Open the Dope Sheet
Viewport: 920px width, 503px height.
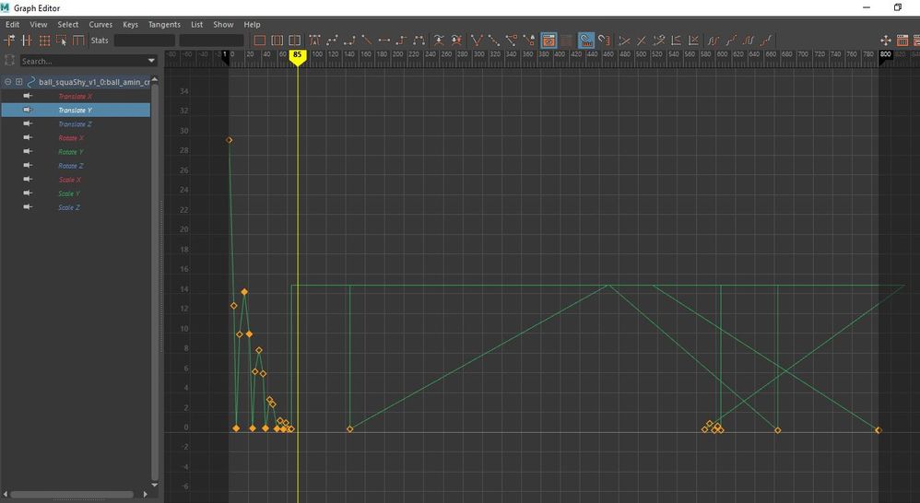[x=902, y=41]
